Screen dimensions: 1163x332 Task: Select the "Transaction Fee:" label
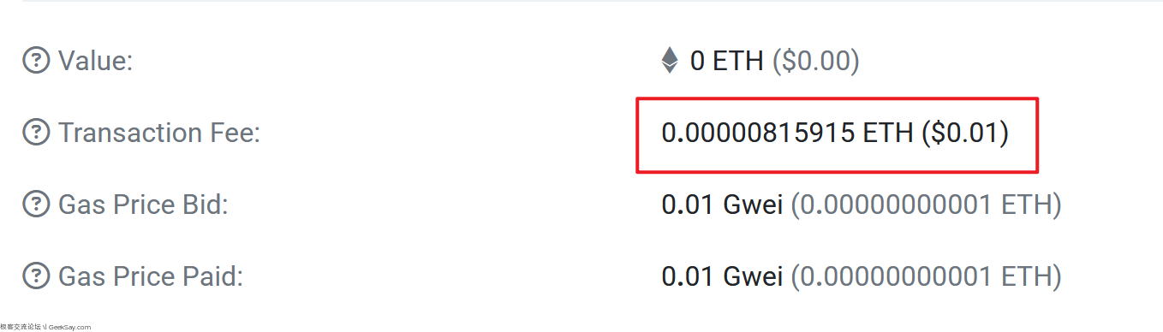(159, 133)
